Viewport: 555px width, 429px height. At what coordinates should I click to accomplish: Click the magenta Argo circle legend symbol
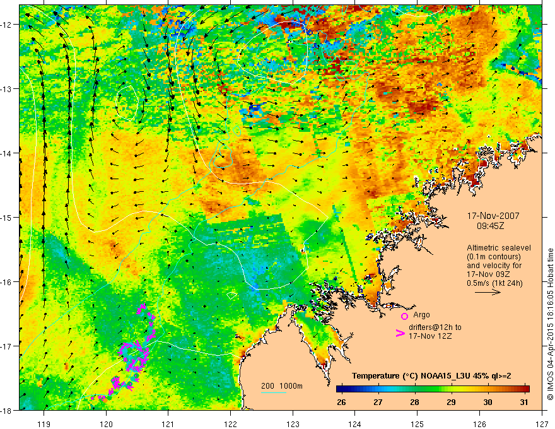(x=404, y=316)
